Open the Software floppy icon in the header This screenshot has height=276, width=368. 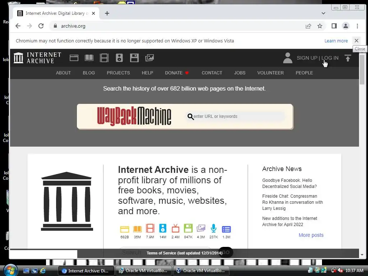pos(134,58)
